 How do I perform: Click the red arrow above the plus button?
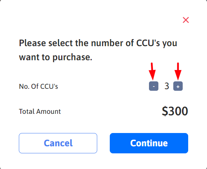(178, 71)
